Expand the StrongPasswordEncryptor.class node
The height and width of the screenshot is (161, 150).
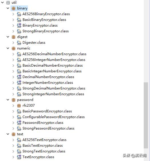(x=13, y=128)
